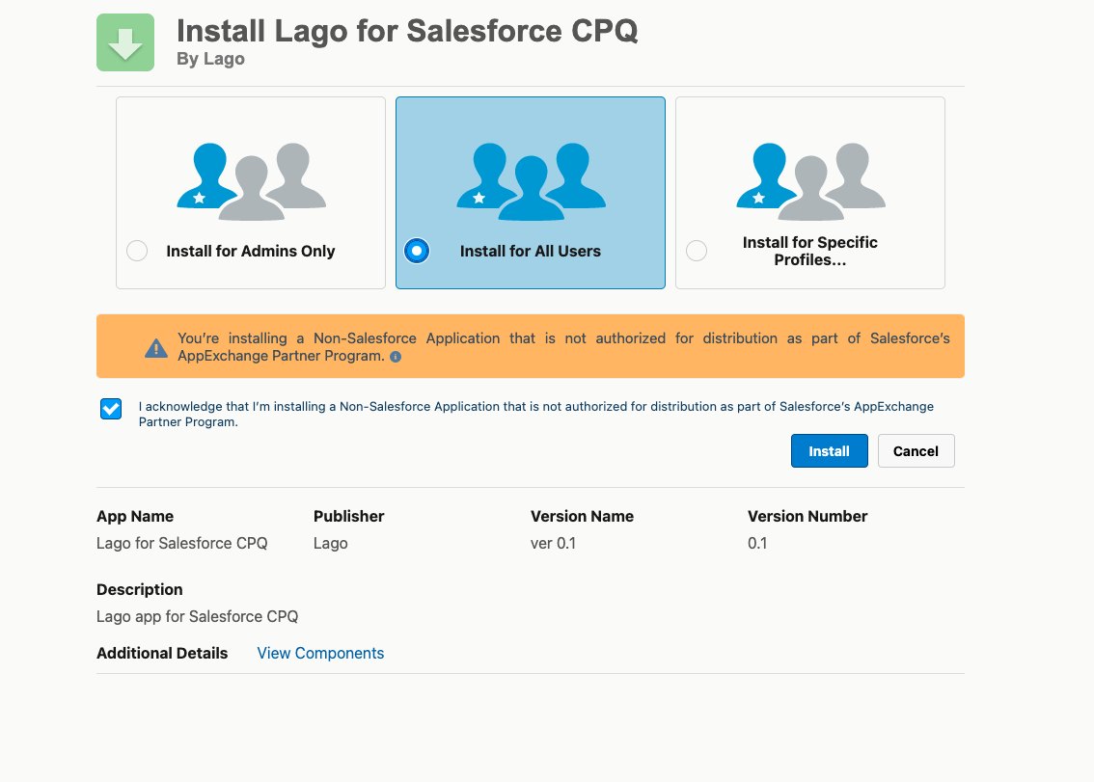The width and height of the screenshot is (1094, 782).
Task: Click the green install download arrow icon
Action: tap(125, 42)
